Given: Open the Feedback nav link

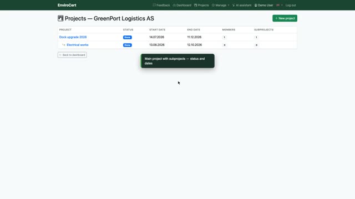Looking at the screenshot, I should [161, 5].
